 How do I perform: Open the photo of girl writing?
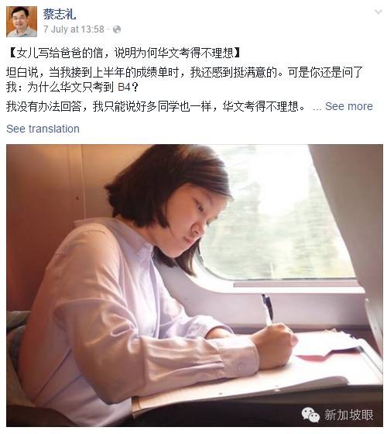tap(194, 285)
